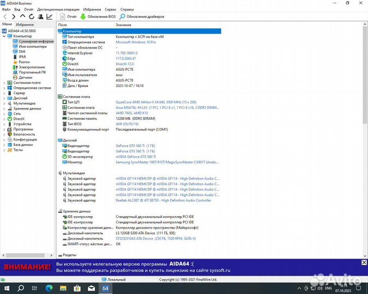Select Программы in the tree
Screen dimensions: 368x294
pyautogui.click(x=20, y=129)
